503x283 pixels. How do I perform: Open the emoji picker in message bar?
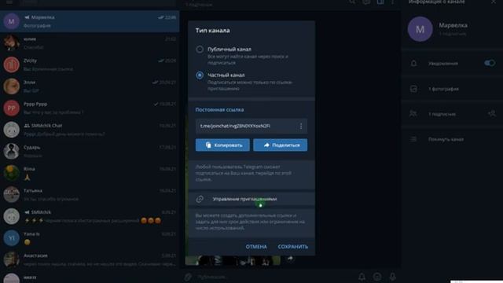pos(377,276)
